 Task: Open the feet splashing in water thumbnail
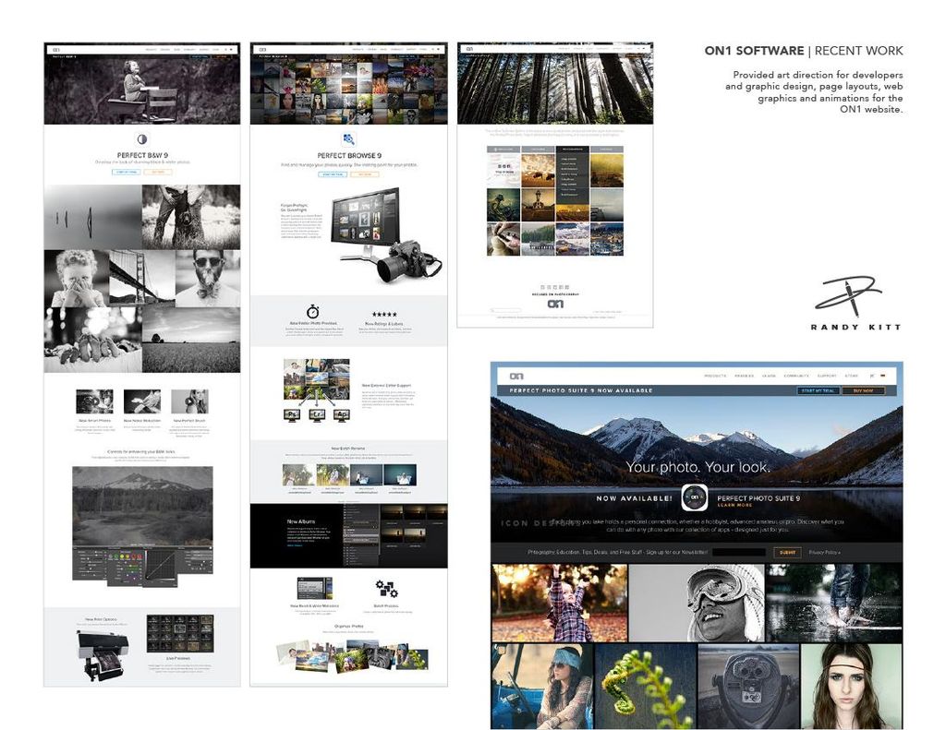(x=834, y=603)
